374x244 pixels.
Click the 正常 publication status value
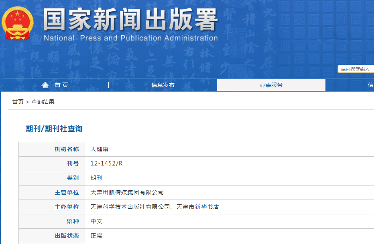(96, 236)
